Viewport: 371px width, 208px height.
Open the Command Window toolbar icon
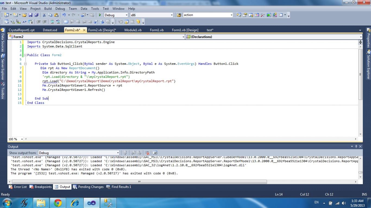click(x=281, y=15)
